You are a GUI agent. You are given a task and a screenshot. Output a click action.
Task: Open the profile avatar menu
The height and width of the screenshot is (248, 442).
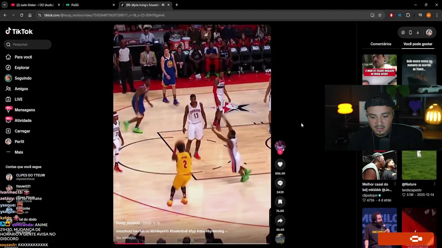[x=429, y=32]
